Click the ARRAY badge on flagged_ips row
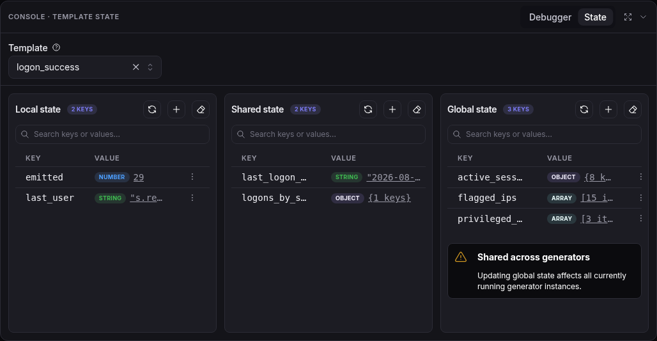The image size is (657, 341). 562,198
